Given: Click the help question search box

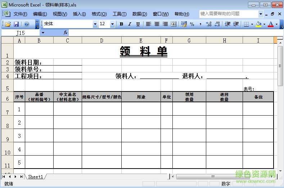Looking at the screenshot, I should click(229, 14).
